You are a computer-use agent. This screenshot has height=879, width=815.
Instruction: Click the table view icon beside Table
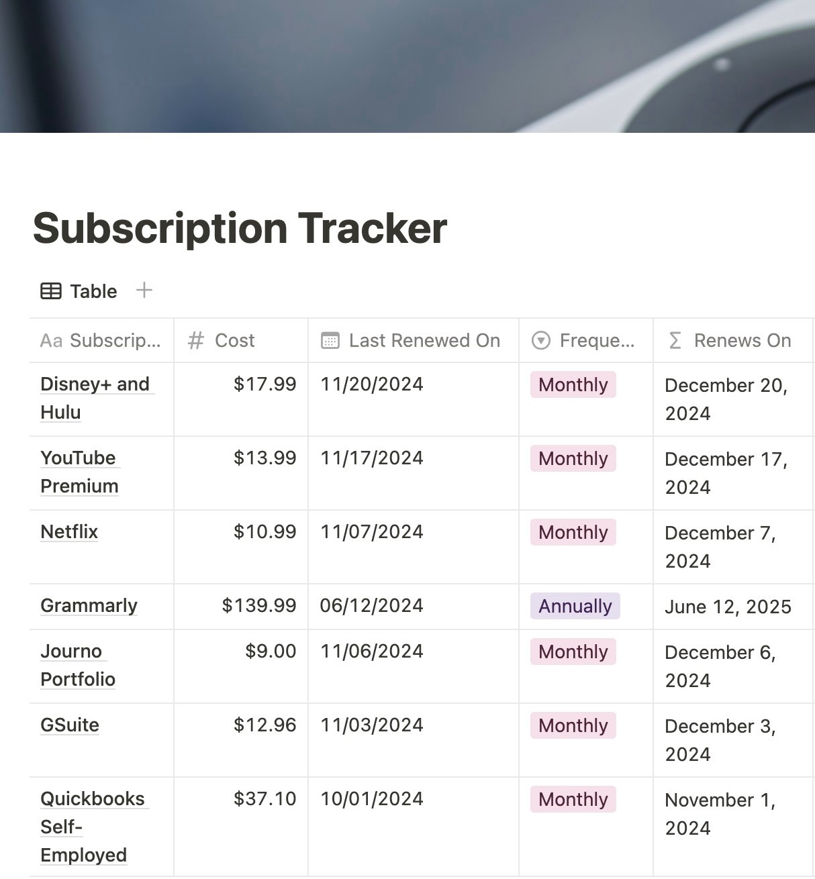51,291
